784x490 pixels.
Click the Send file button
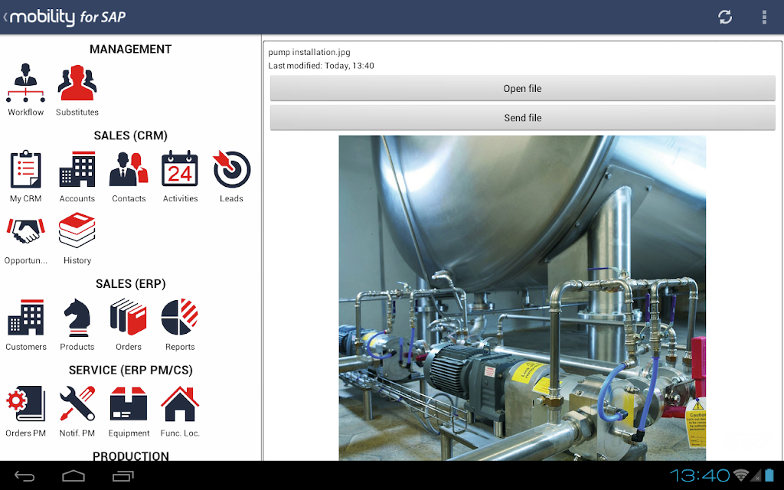point(522,118)
